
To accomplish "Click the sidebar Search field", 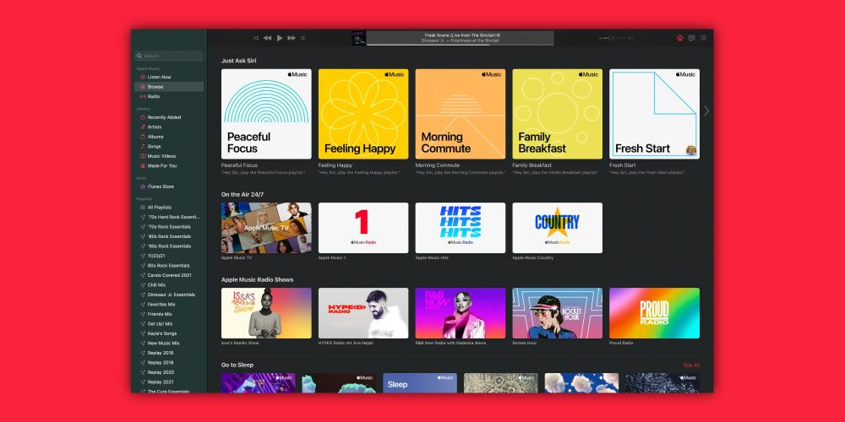I will click(x=169, y=56).
